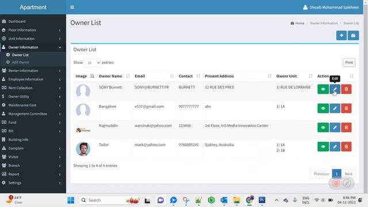368x207 pixels.
Task: Go to the Previous page
Action: click(x=321, y=174)
